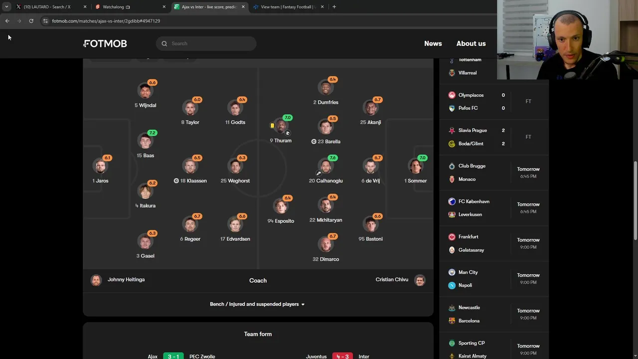Viewport: 638px width, 359px height.
Task: Open Club Brugge vs Monaco match
Action: click(x=494, y=173)
